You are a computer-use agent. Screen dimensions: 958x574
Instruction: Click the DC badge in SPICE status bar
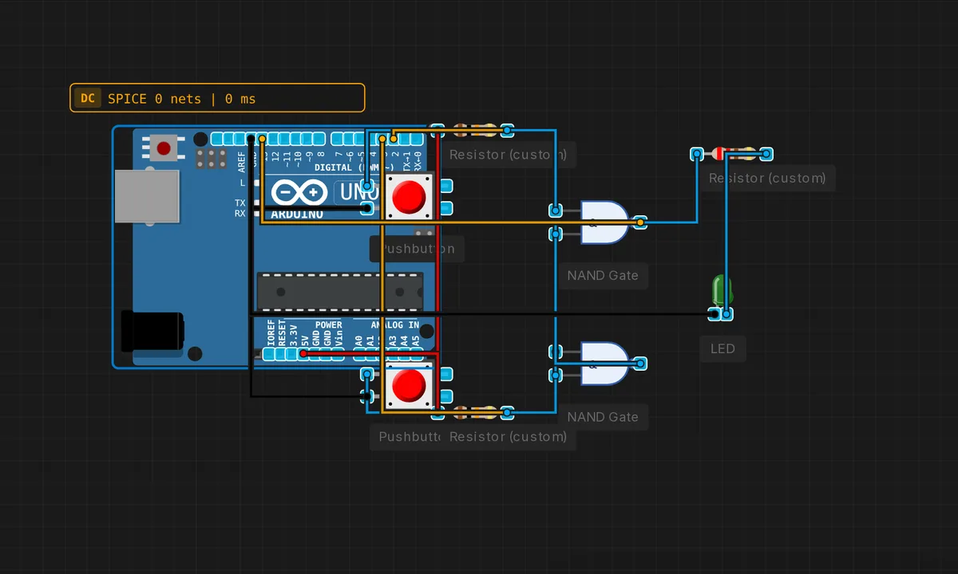(x=88, y=98)
